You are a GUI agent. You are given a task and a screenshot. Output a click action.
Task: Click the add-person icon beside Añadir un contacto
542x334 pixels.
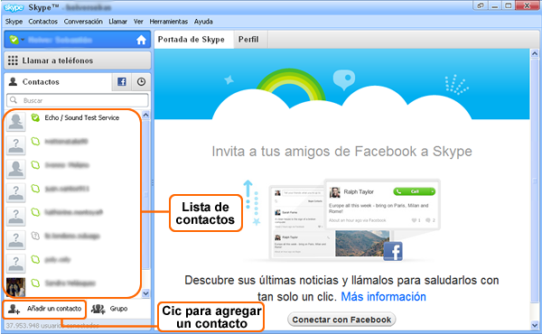pyautogui.click(x=14, y=309)
